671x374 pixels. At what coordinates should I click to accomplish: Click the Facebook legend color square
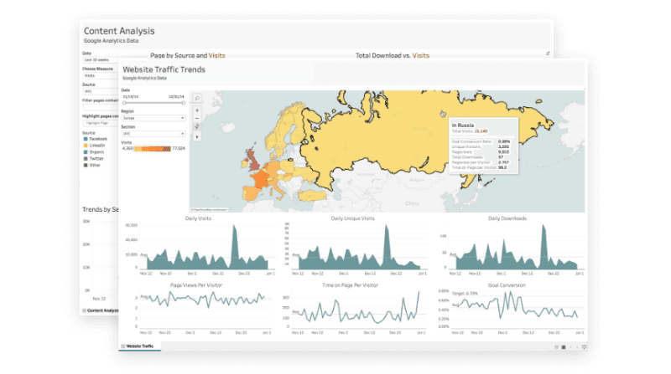click(x=85, y=139)
